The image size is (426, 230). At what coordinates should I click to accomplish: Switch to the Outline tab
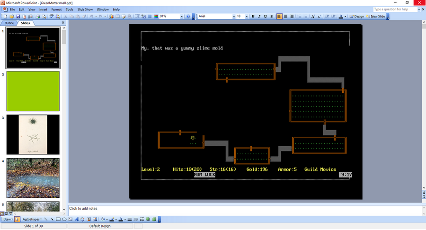click(9, 23)
